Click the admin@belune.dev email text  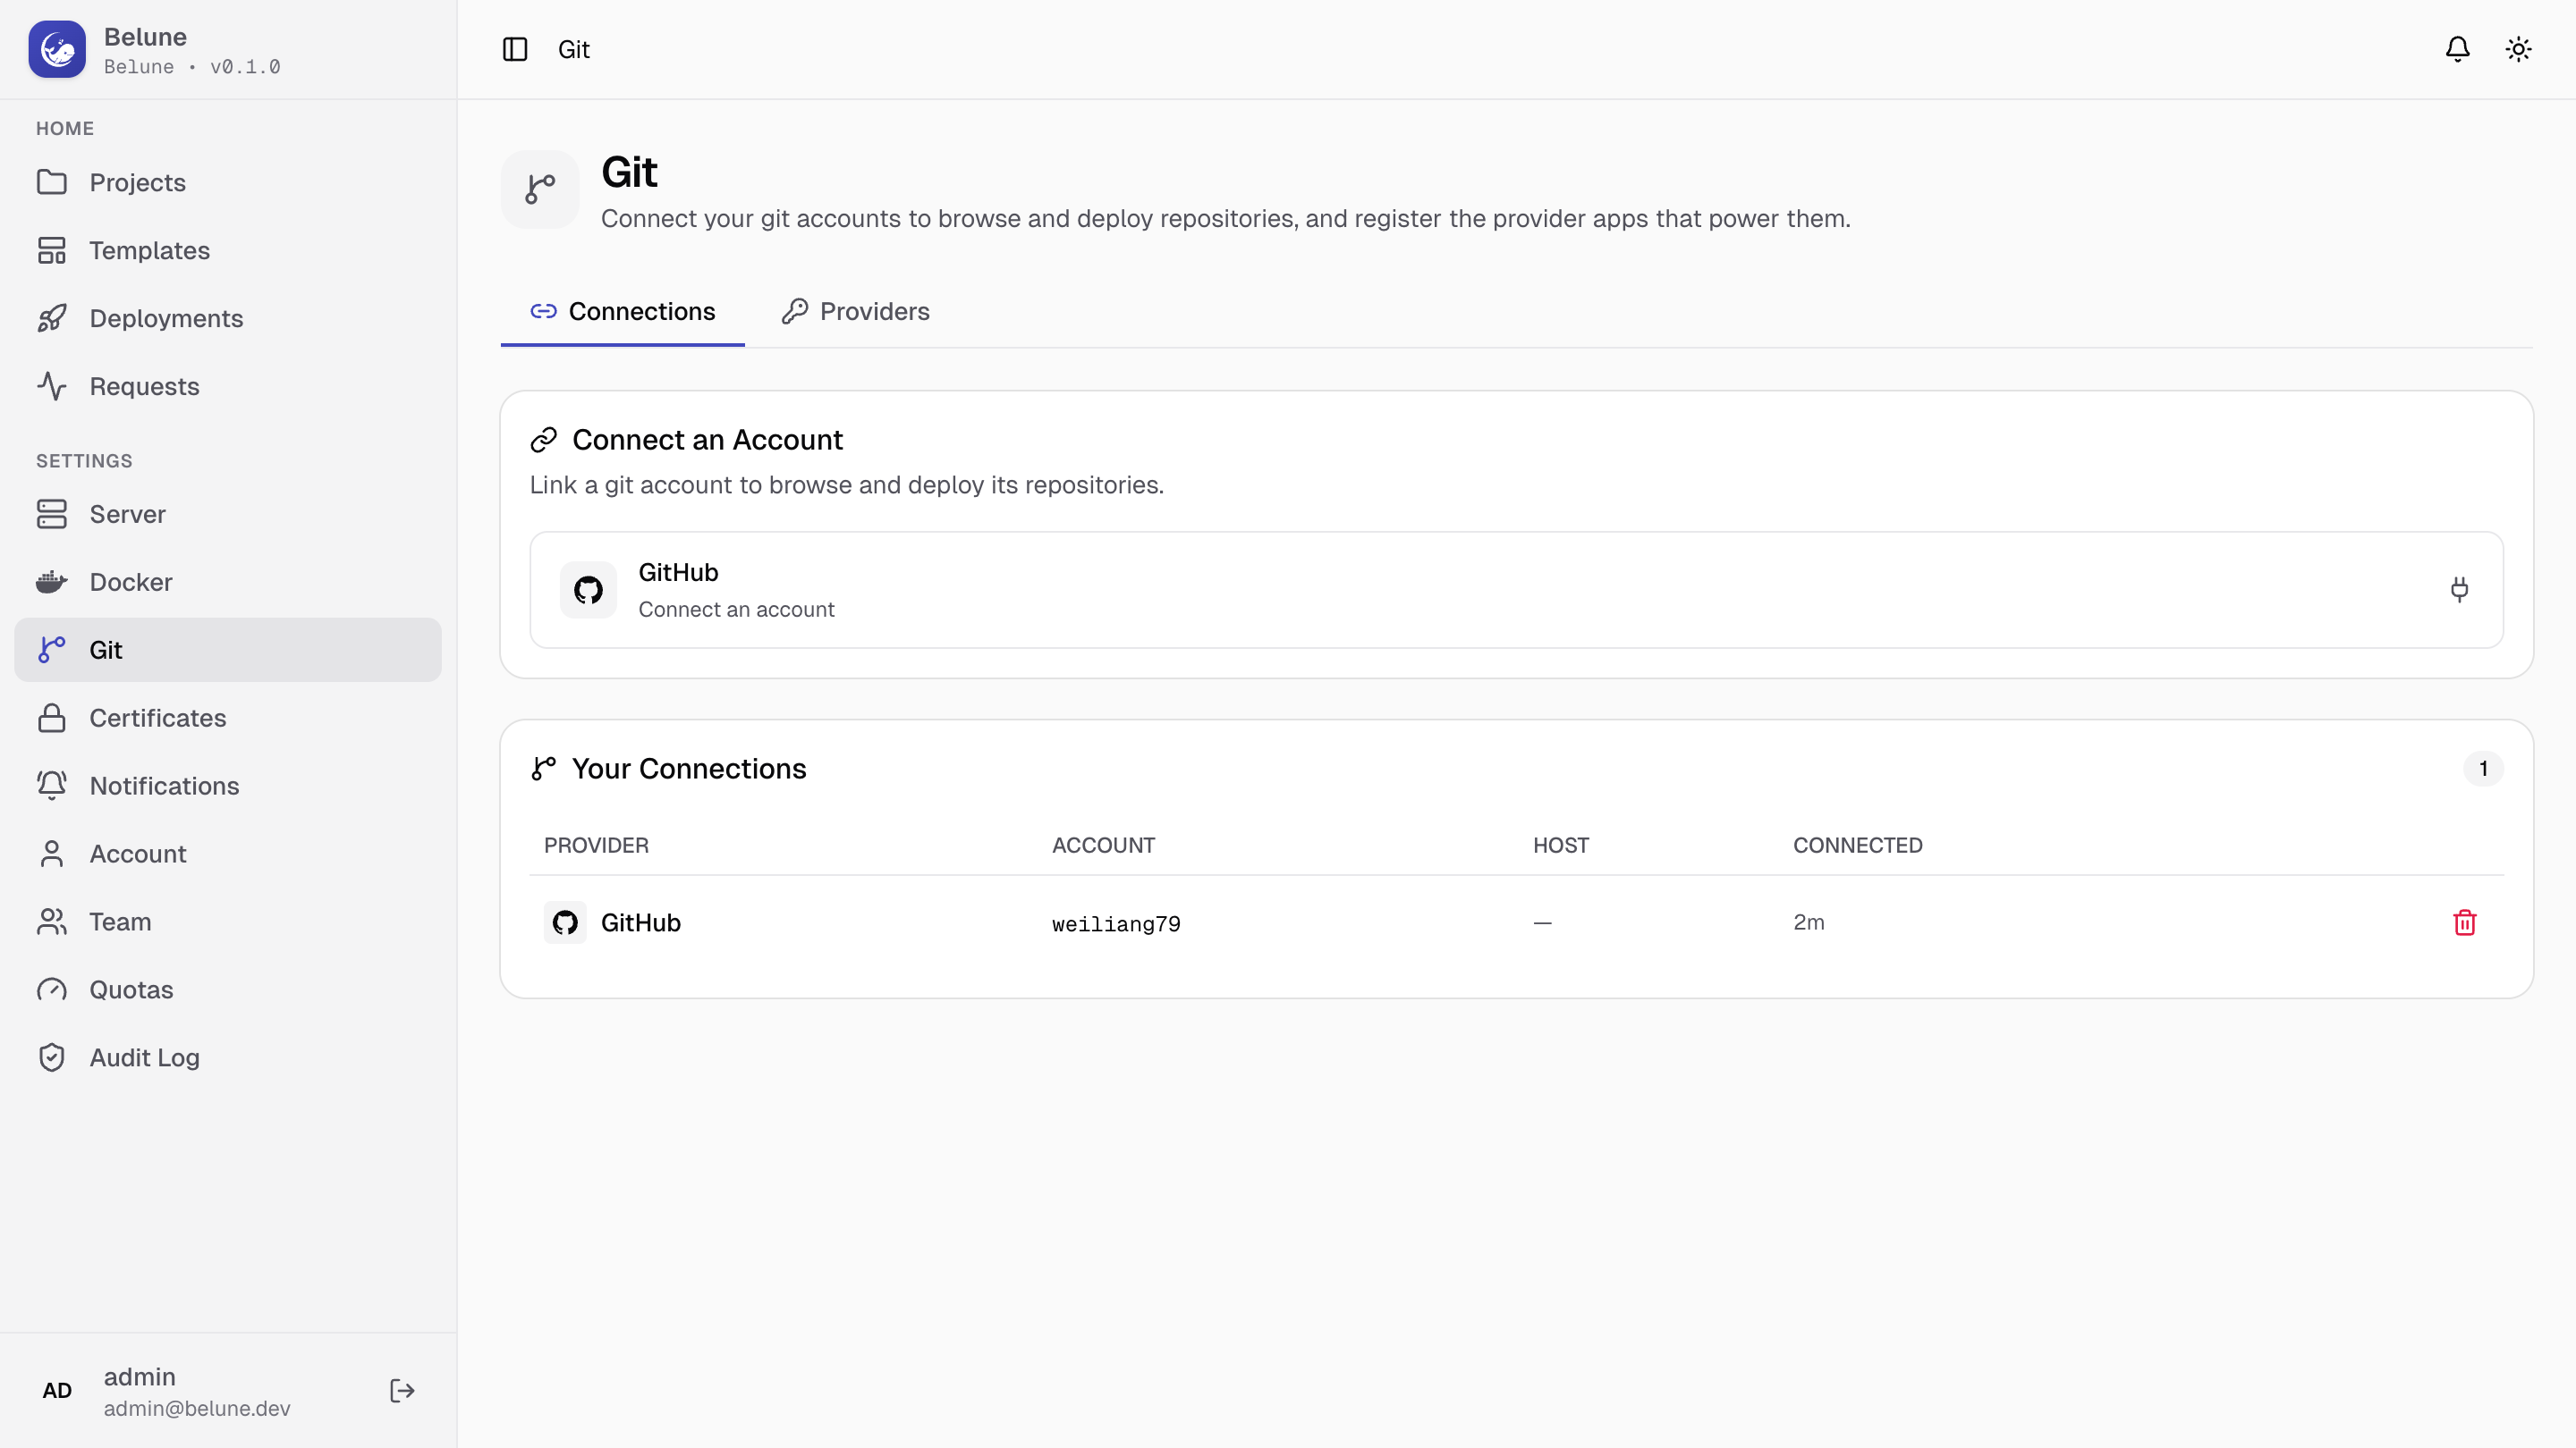click(197, 1408)
